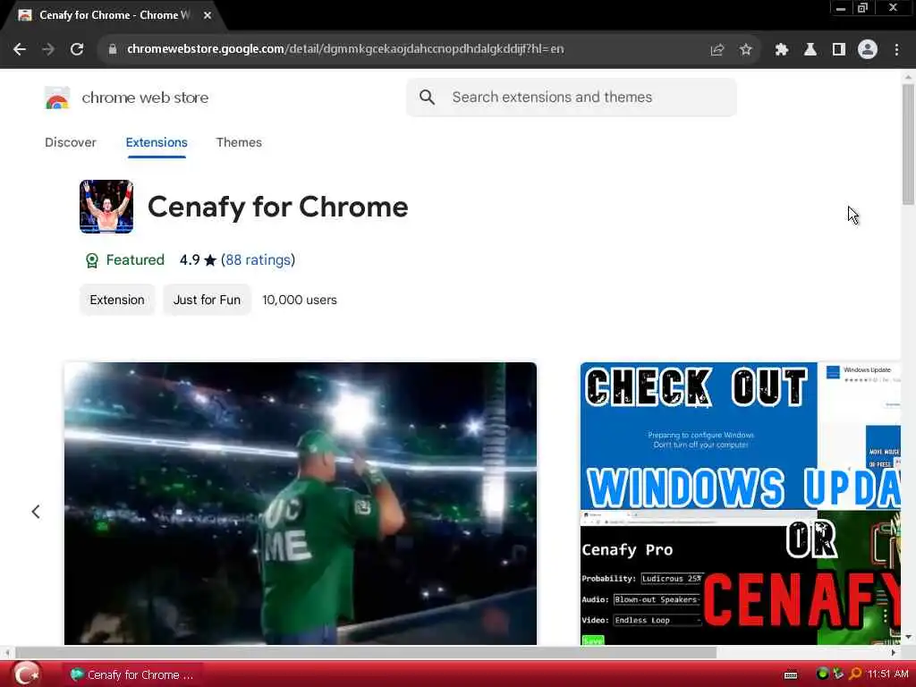
Task: Bookmark this page with the star icon
Action: [745, 50]
